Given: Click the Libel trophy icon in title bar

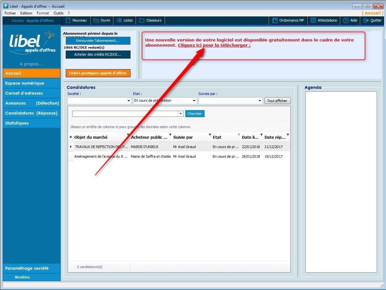Looking at the screenshot, I should (x=6, y=6).
